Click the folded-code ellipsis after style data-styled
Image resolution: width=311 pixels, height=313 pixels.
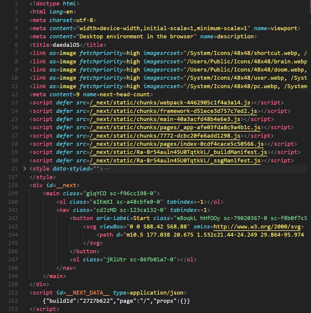pyautogui.click(x=107, y=169)
